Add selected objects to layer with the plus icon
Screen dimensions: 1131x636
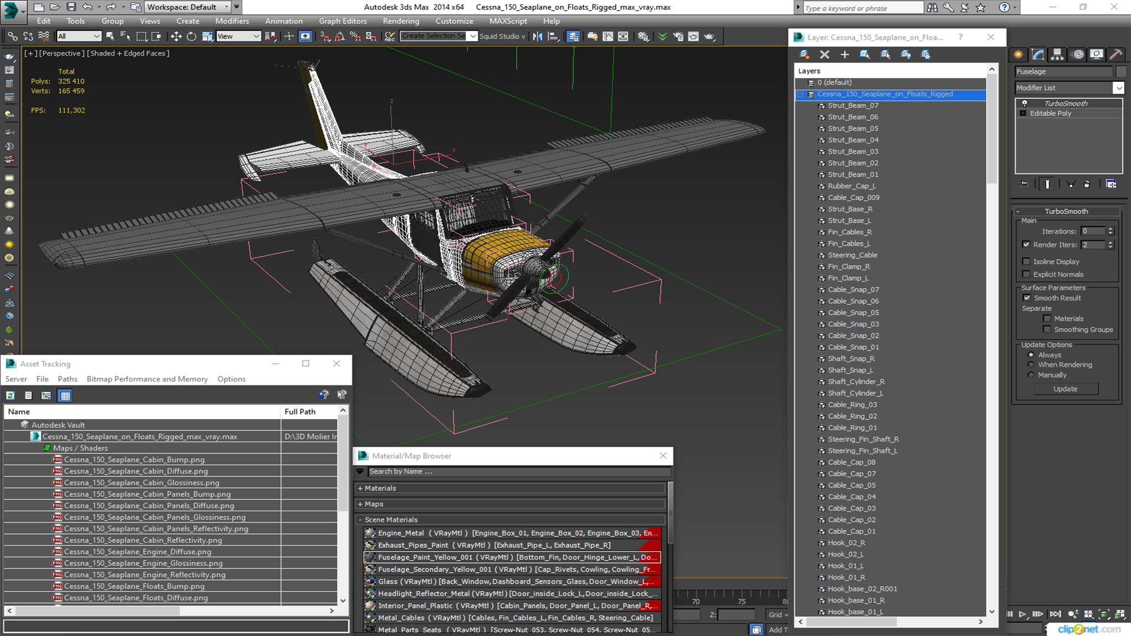tap(845, 54)
